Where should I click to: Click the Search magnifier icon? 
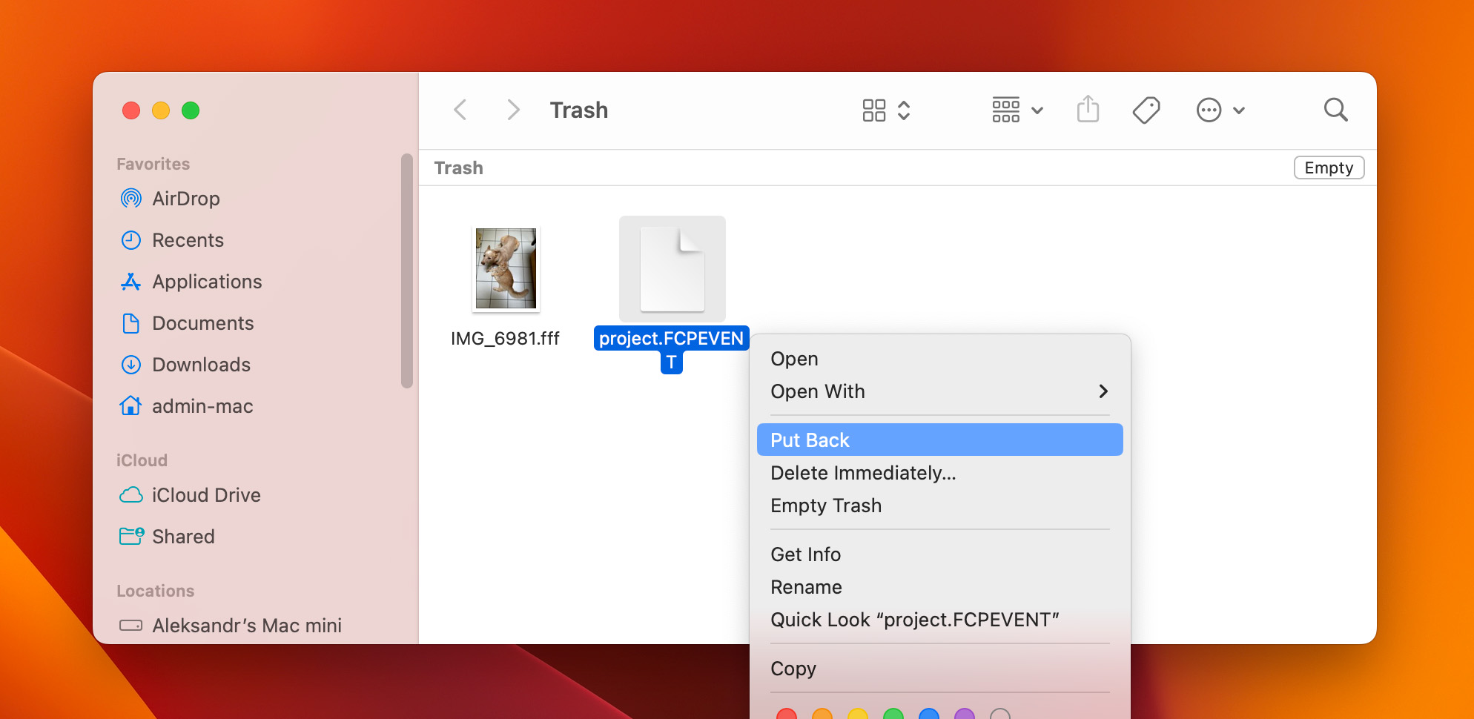(1335, 110)
